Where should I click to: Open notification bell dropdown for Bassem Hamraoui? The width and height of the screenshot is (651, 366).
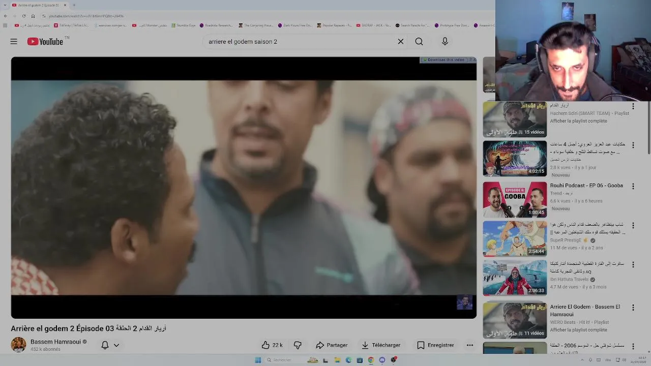tap(110, 345)
